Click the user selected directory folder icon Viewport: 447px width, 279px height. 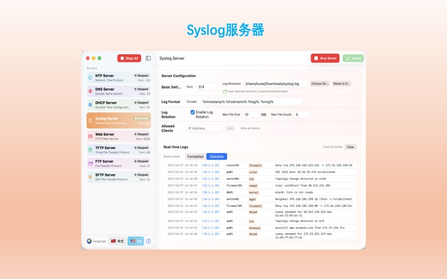(x=225, y=92)
